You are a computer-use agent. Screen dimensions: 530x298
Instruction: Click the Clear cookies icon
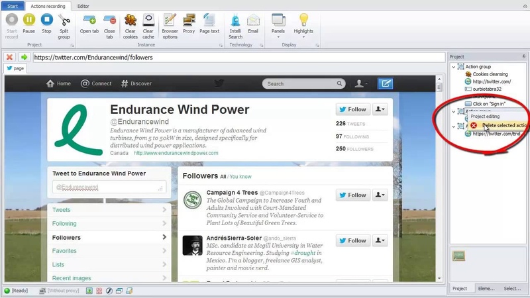(x=131, y=21)
